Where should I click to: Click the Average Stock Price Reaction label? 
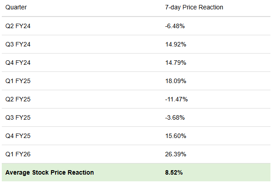coord(50,172)
